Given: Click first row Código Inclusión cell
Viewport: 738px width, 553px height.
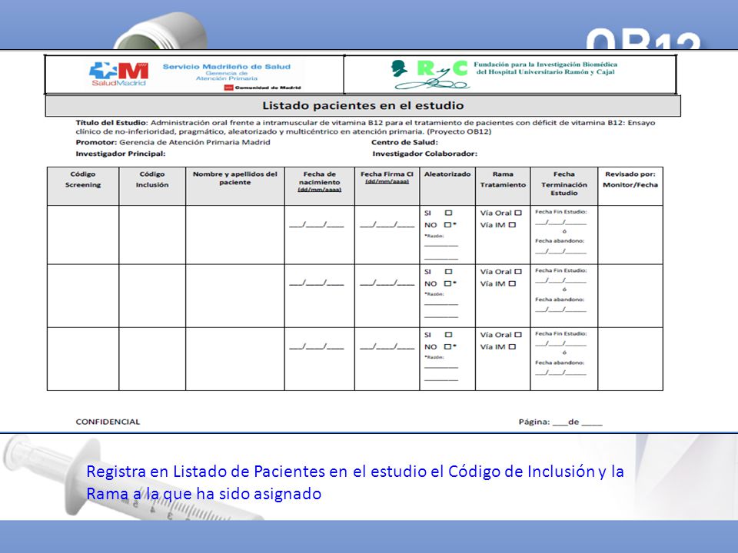Looking at the screenshot, I should point(152,235).
